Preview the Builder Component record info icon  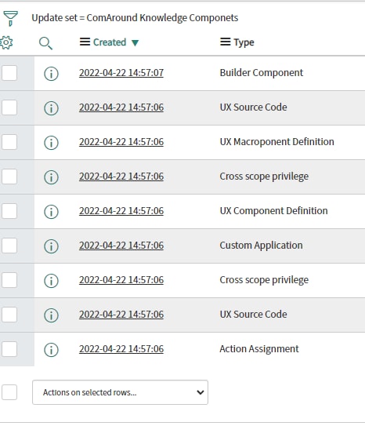point(51,74)
